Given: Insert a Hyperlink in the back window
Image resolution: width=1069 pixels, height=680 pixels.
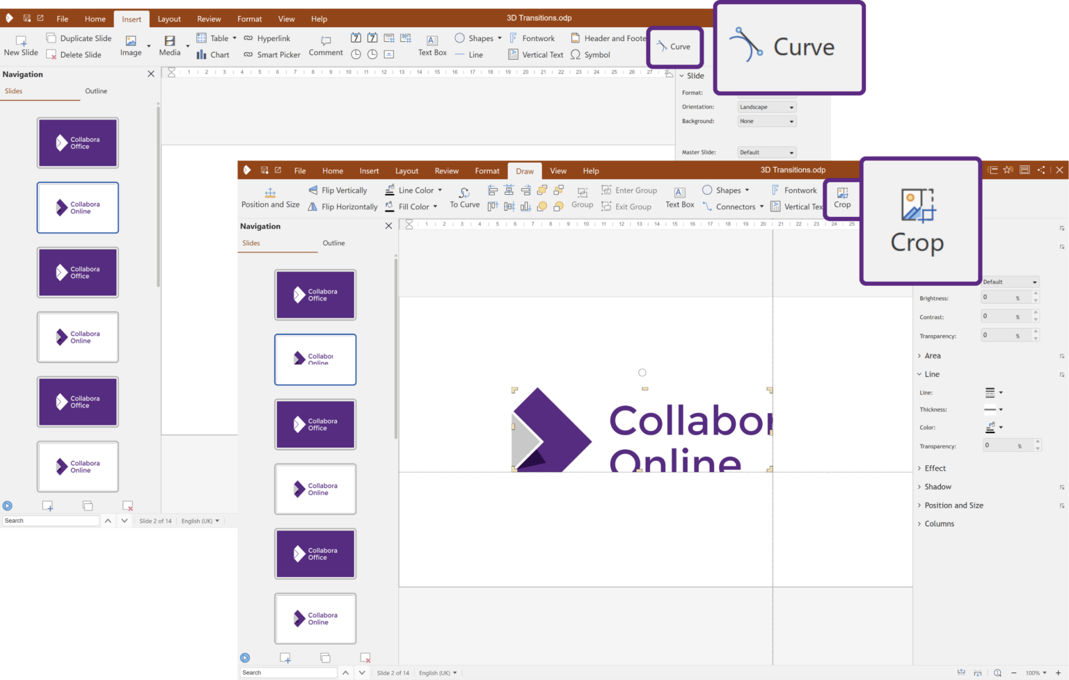Looking at the screenshot, I should point(267,38).
